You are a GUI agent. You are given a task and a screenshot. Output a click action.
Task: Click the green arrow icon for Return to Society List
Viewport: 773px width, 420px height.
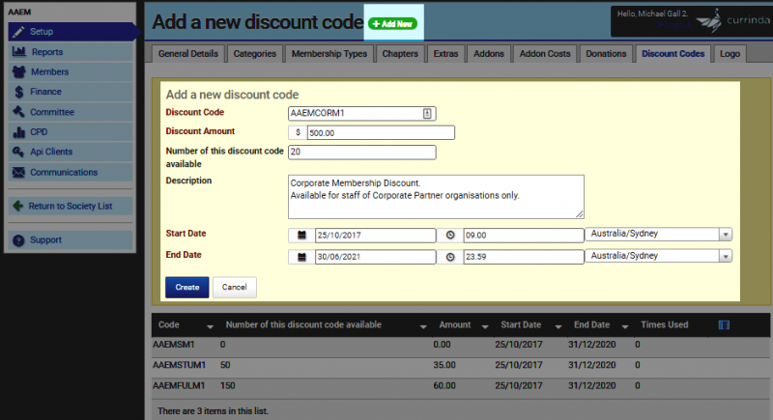tap(18, 206)
